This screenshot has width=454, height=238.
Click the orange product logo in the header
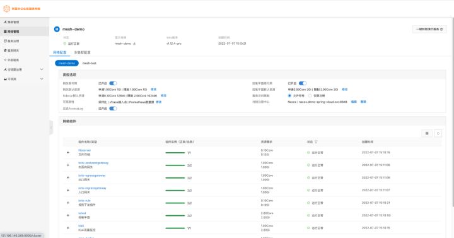7,9
